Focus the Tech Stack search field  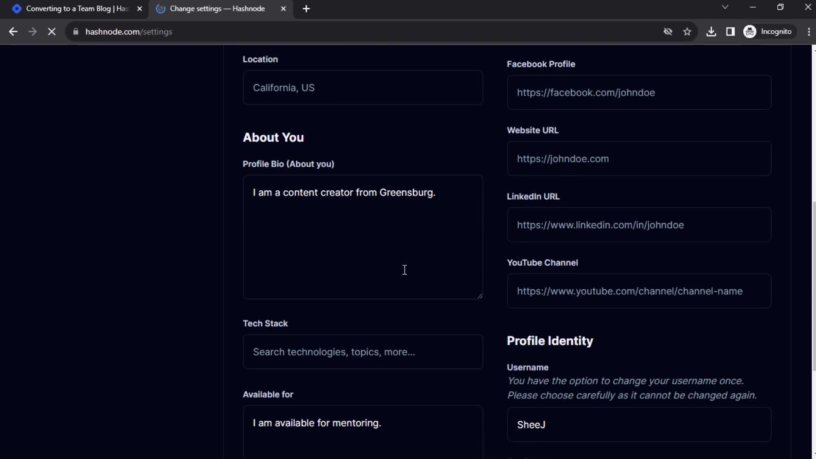363,352
